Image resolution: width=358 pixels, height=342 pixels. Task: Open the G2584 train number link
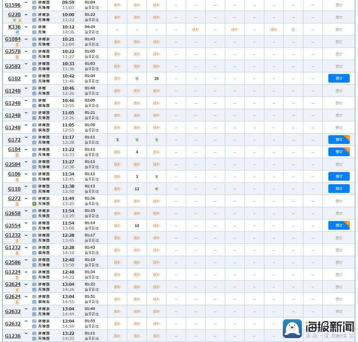(x=13, y=164)
